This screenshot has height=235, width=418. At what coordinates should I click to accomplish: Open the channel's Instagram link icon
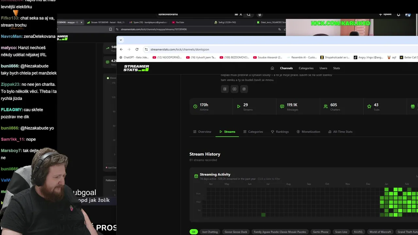(244, 89)
